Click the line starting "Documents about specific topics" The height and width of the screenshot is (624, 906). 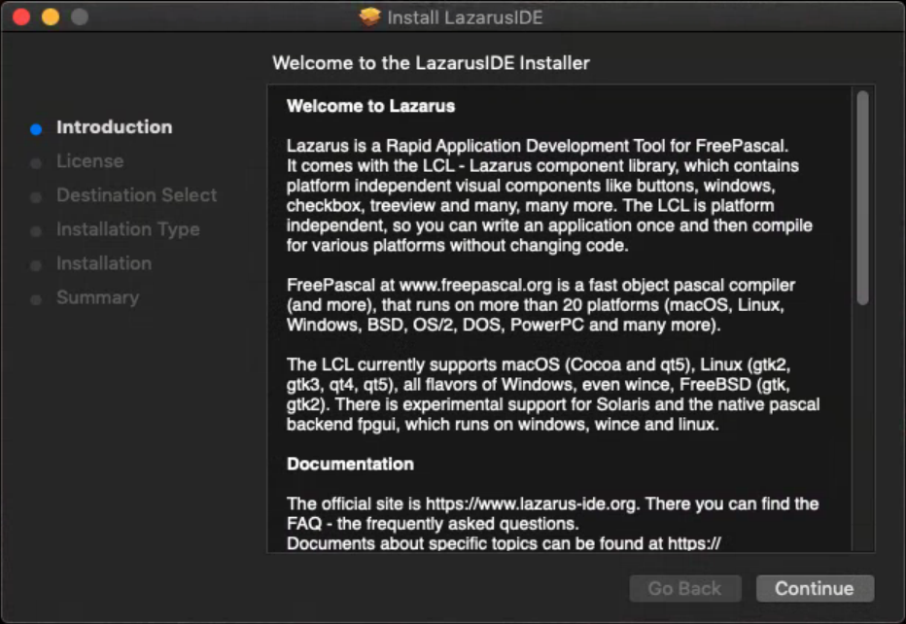[x=504, y=543]
